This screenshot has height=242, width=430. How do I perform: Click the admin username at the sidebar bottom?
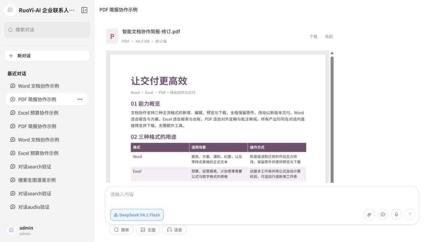(26, 228)
